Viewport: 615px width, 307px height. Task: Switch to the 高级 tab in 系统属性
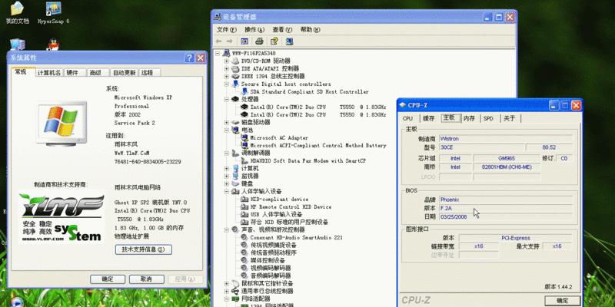click(x=98, y=73)
